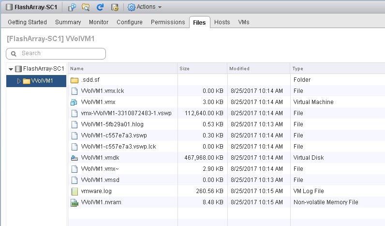Click the register VM toolbar icon
This screenshot has width=385, height=226.
(72, 7)
